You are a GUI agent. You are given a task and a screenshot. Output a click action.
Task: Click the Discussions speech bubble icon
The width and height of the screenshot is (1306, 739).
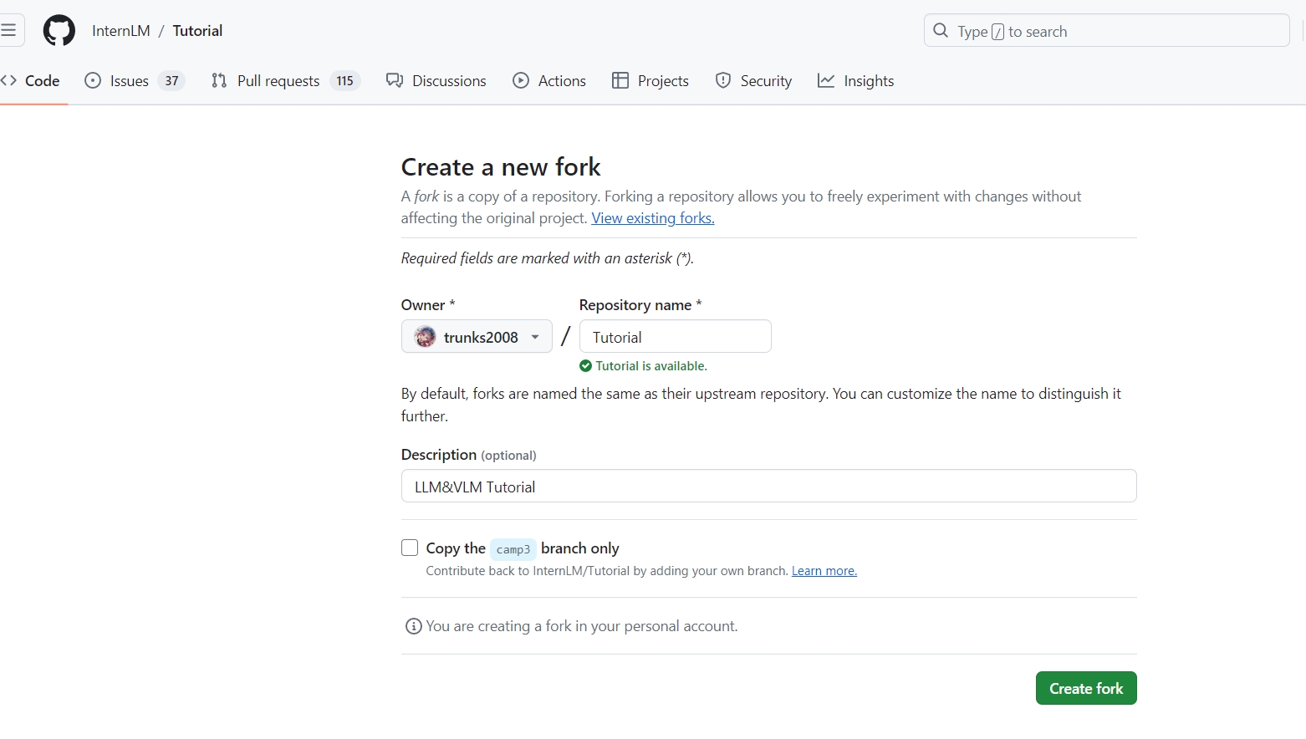point(395,80)
